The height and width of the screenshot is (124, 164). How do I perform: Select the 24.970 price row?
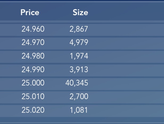point(82,42)
